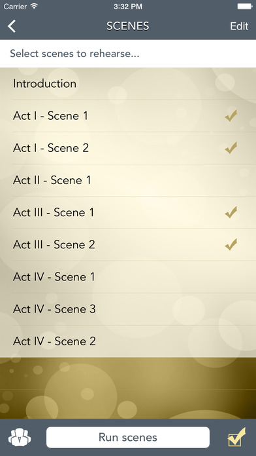This screenshot has width=256, height=456.
Task: Tap the select-all checkmark icon at bottom right
Action: [x=236, y=437]
